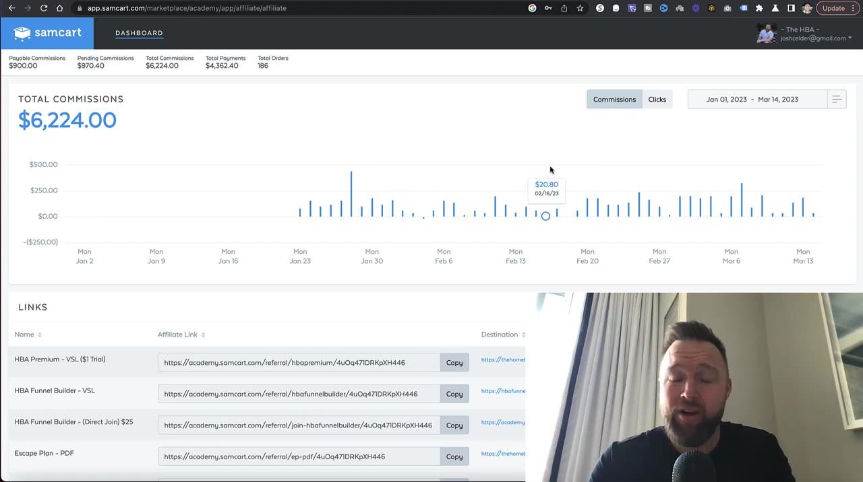
Task: Click the Total Commissions $6,224.00 header stat
Action: click(170, 62)
